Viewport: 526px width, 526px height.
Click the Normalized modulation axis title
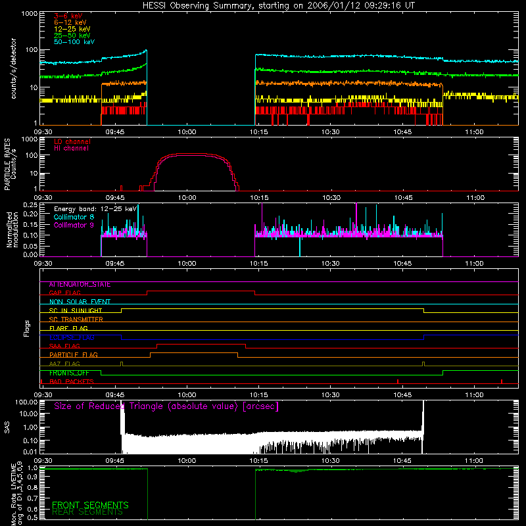point(12,229)
